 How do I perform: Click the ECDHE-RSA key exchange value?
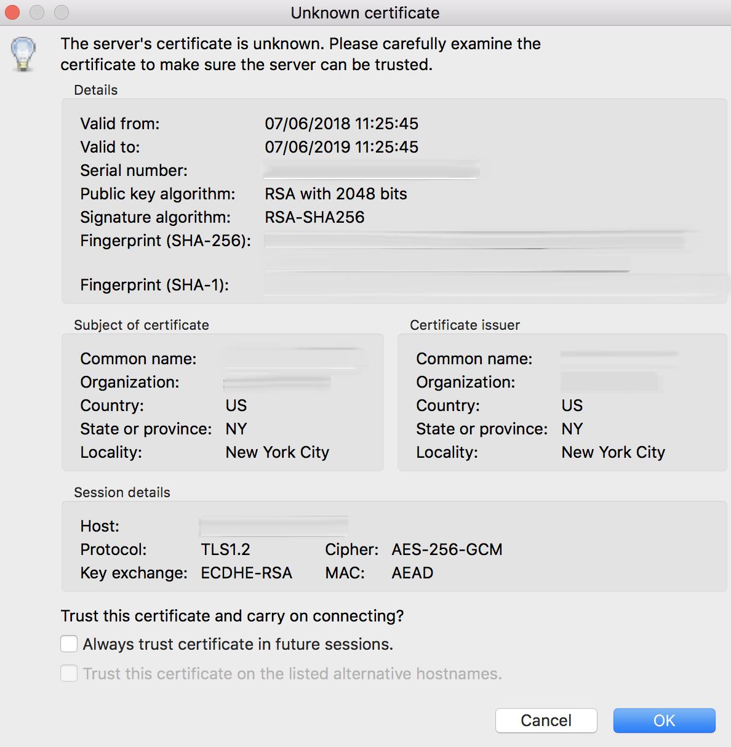coord(246,573)
